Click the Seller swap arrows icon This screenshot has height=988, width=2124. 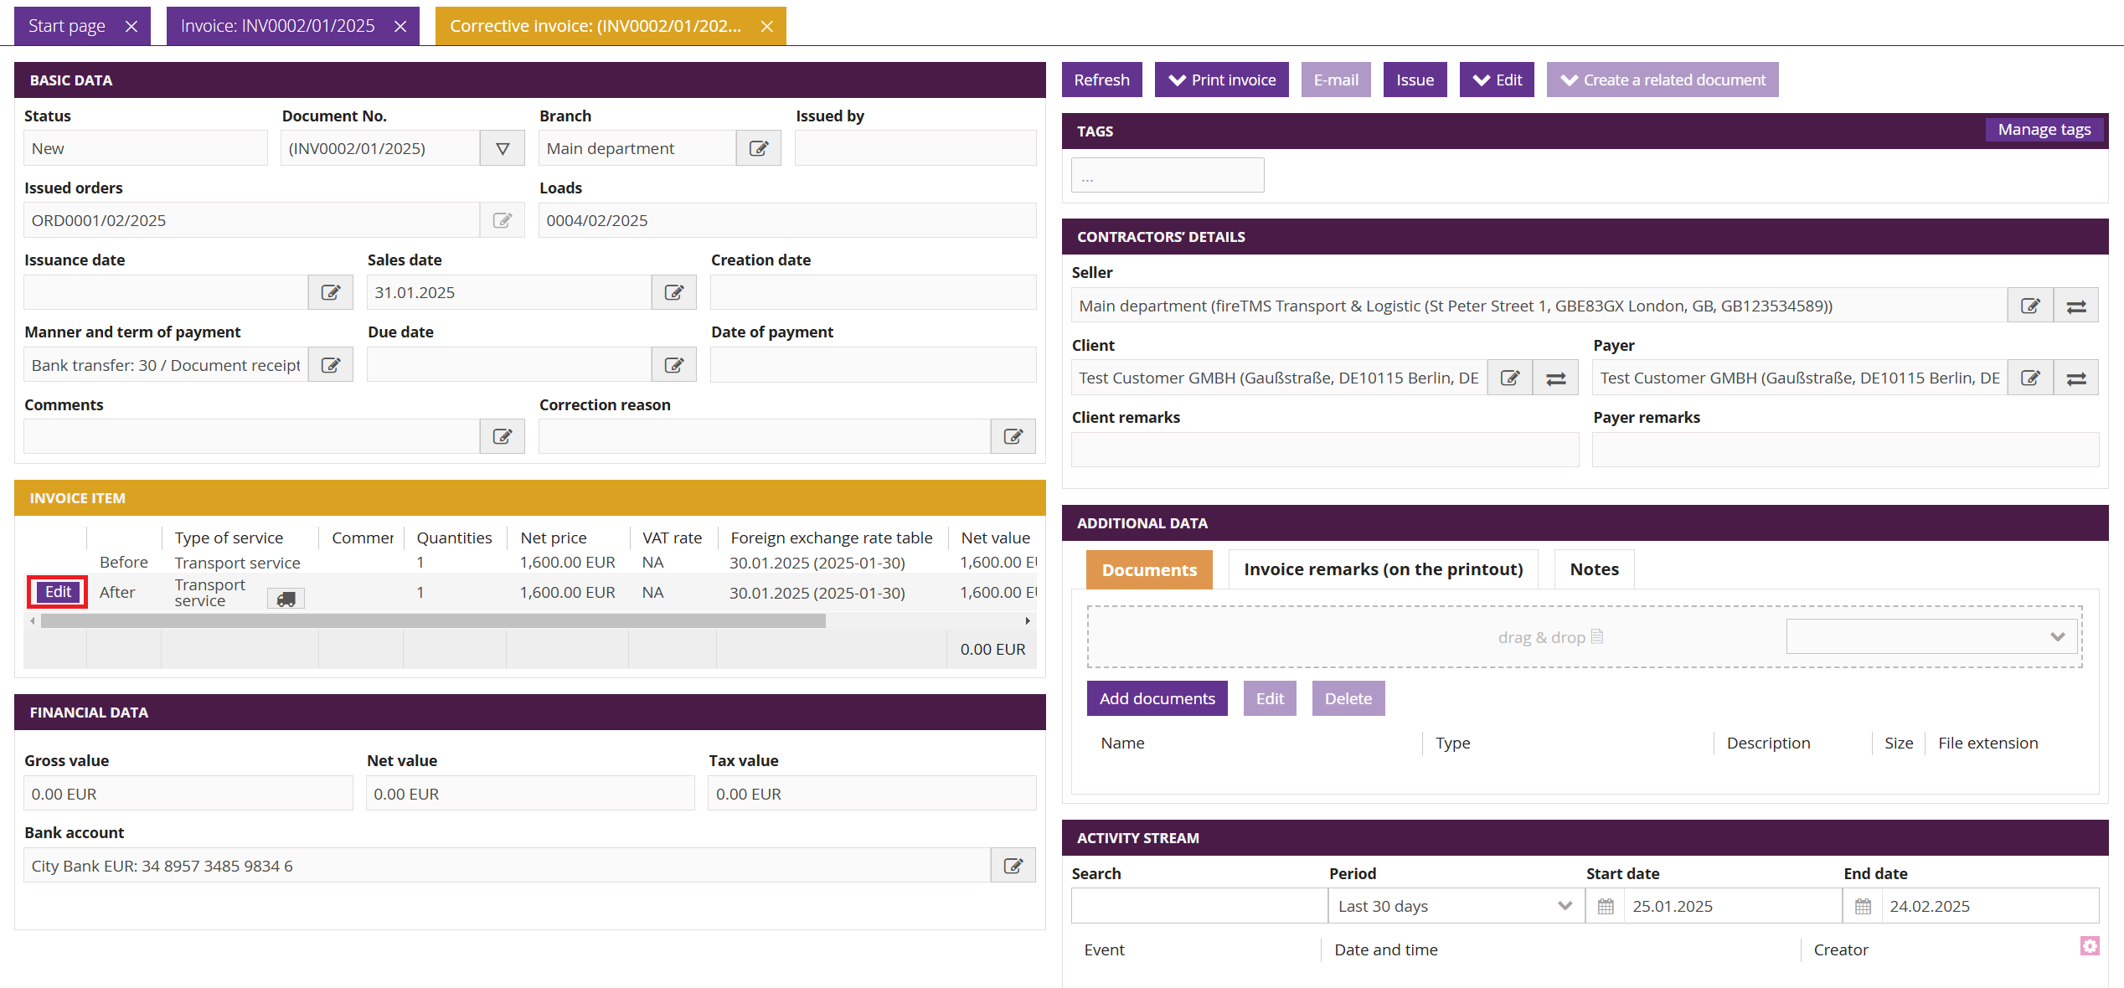(x=2076, y=306)
